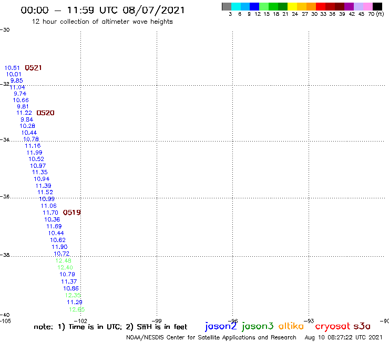
Task: Click the longitude axis label -99
Action: coord(157,321)
